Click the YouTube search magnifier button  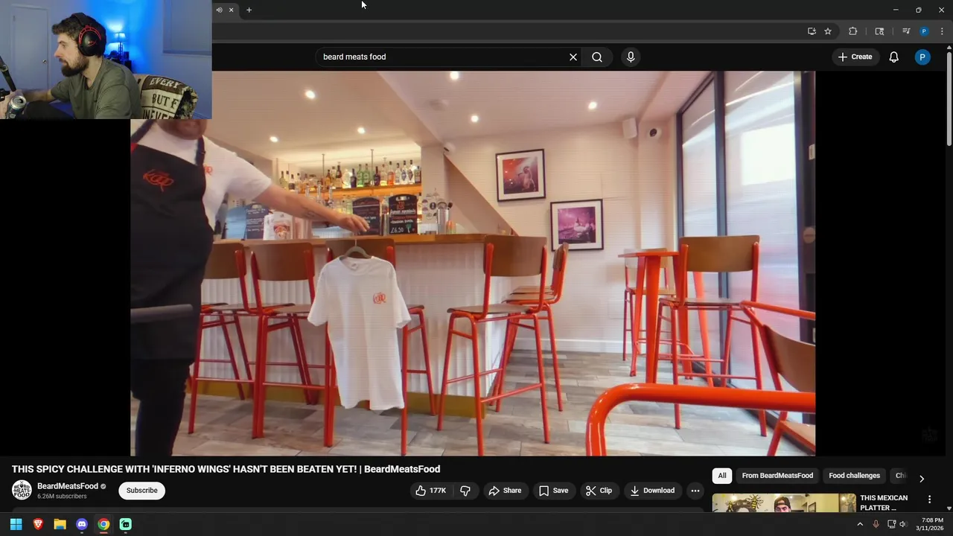[x=597, y=57]
